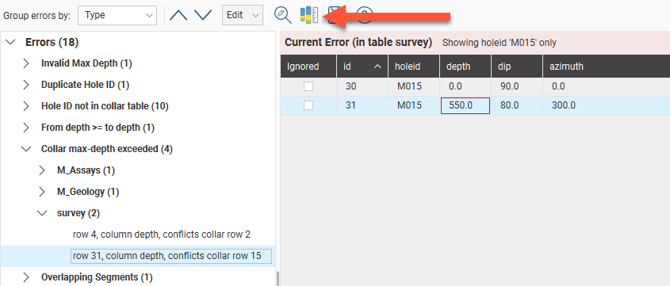Image resolution: width=670 pixels, height=286 pixels.
Task: Click the up arrow previous error icon
Action: (178, 15)
